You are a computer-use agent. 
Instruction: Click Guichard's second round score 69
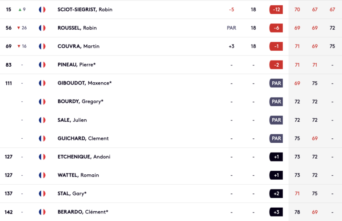(x=314, y=138)
